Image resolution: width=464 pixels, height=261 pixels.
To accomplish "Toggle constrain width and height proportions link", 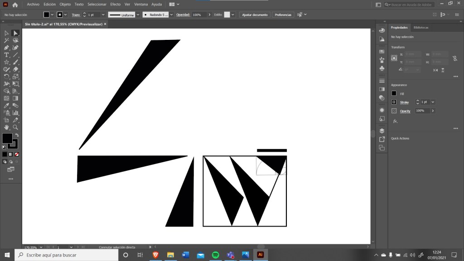I will click(454, 58).
